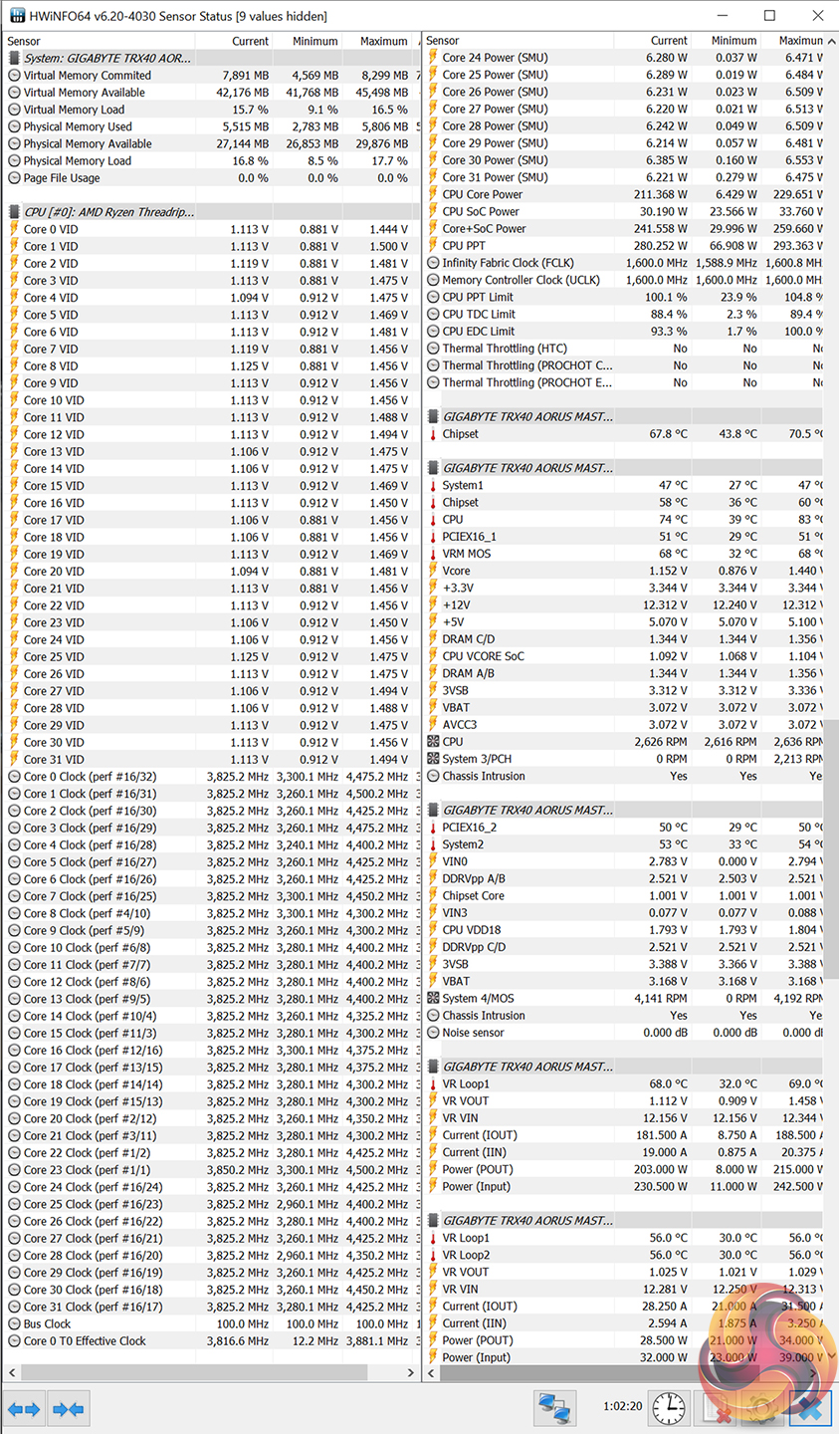
Task: Click left pane horizontal scrollbar left arrow
Action: coord(12,1372)
